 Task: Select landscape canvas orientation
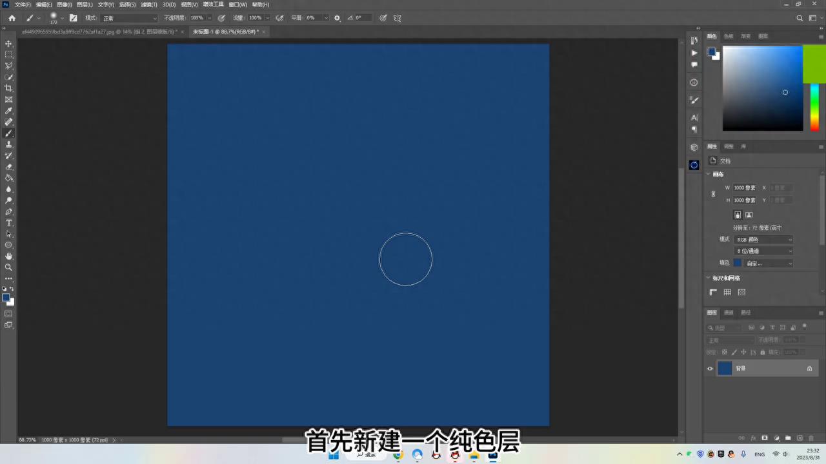coord(749,215)
